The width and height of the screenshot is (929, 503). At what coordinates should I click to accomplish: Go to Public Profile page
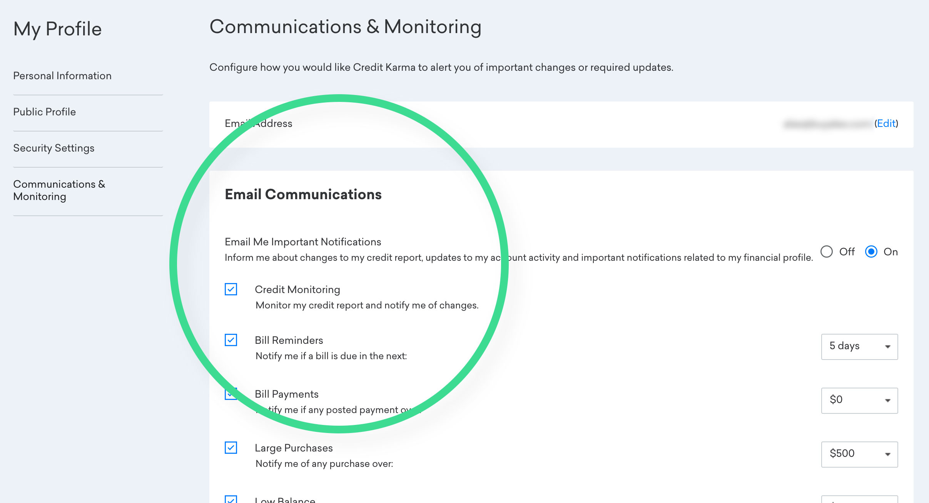45,112
